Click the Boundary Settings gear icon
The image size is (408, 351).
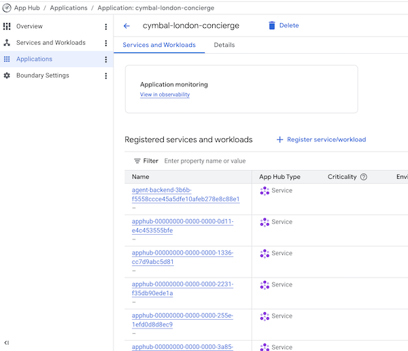7,76
